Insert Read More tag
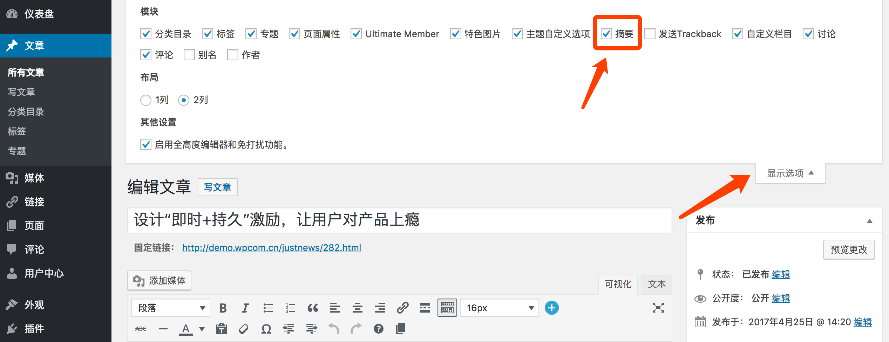This screenshot has width=889, height=342. (425, 308)
